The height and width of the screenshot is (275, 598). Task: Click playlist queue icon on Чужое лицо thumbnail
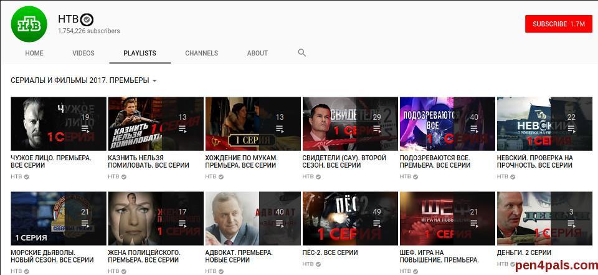tap(85, 128)
